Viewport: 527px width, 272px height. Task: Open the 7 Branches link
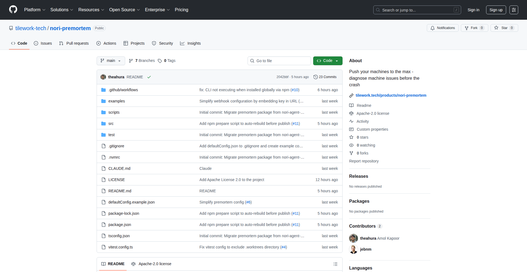[142, 61]
